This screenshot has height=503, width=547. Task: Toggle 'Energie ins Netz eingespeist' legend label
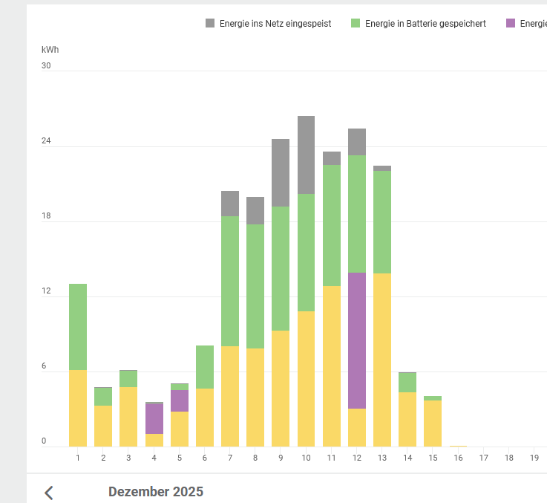(275, 24)
